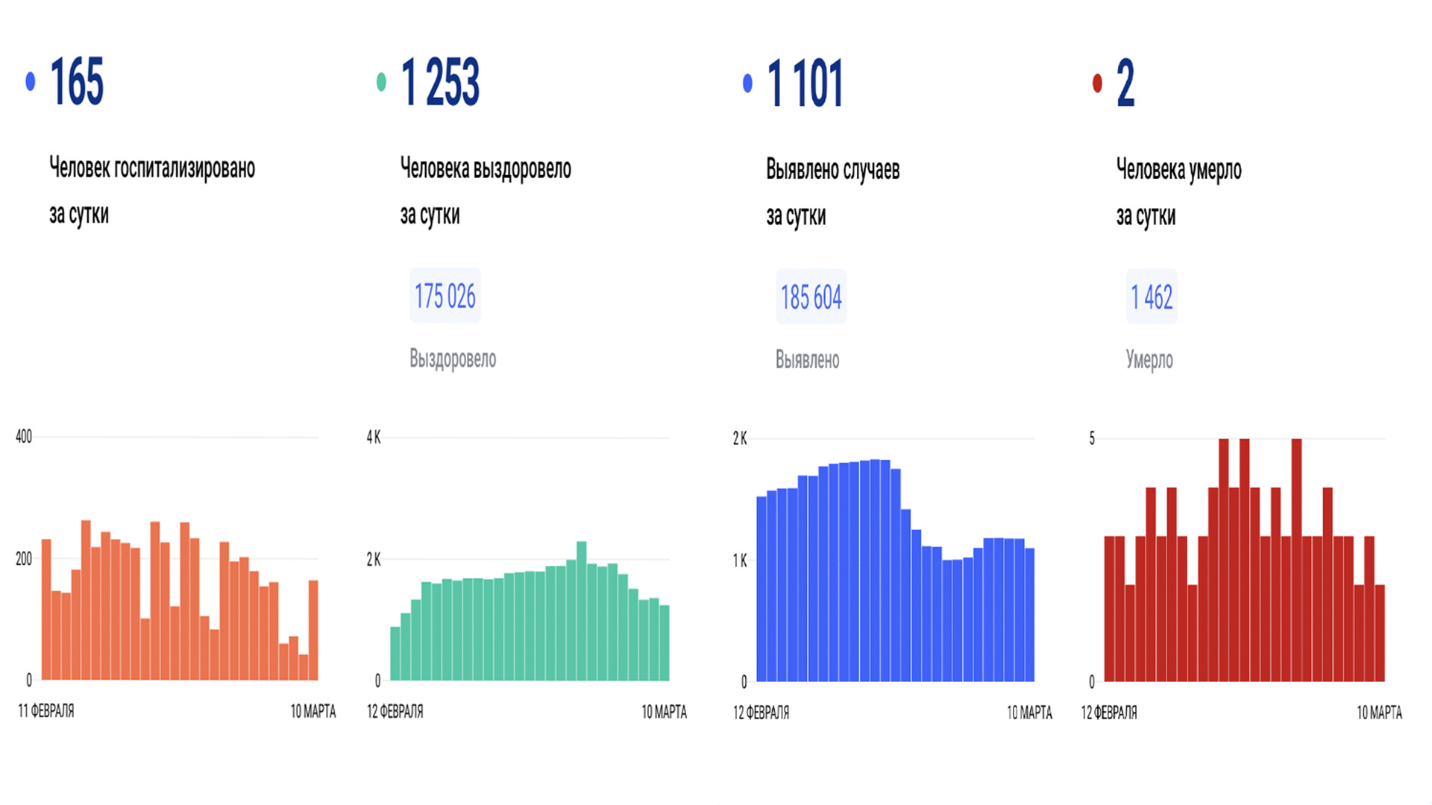The height and width of the screenshot is (805, 1432).
Task: Click '10 МАРТА' label under red chart
Action: click(1380, 713)
